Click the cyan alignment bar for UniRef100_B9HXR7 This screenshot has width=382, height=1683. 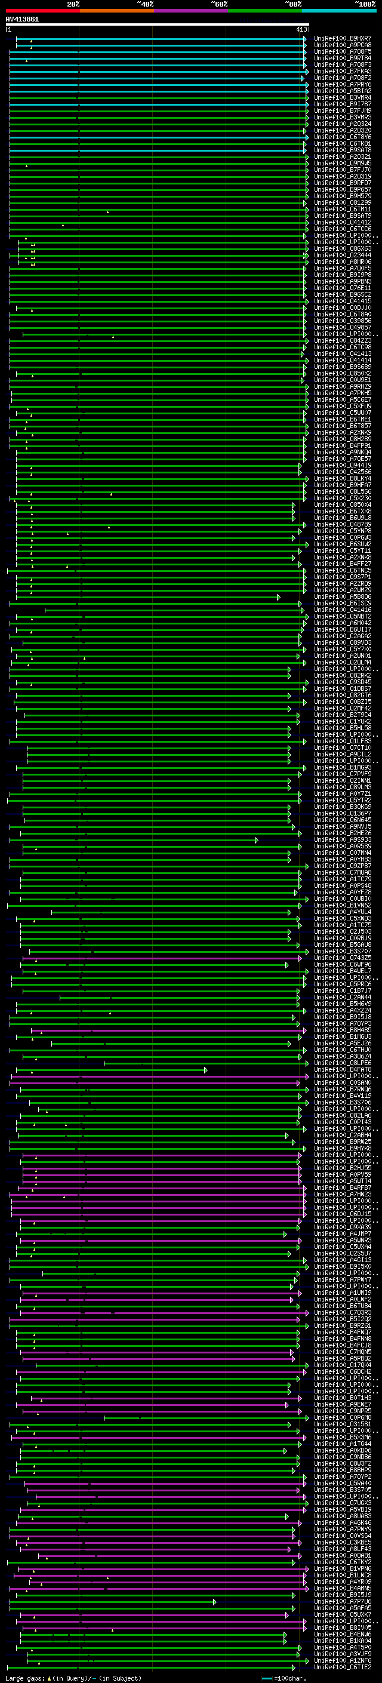pyautogui.click(x=160, y=39)
